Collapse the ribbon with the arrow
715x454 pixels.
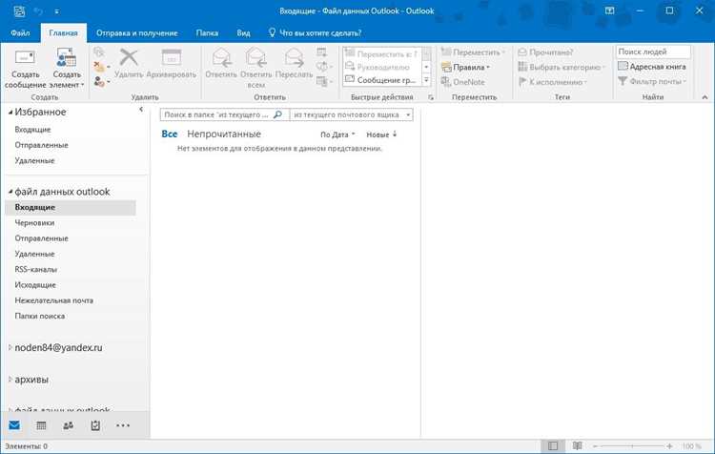(x=705, y=97)
